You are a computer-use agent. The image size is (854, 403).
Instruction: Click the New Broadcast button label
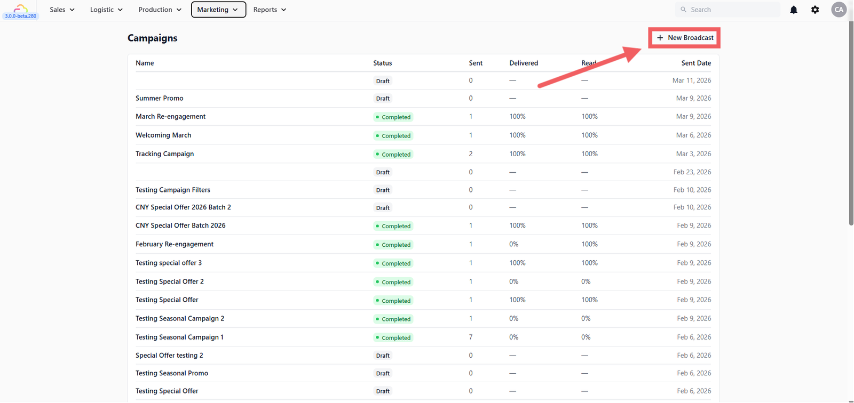coord(691,38)
